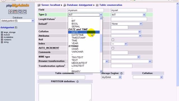Click the table icon in breadcrumb
This screenshot has height=101, width=179.
tap(97, 5)
